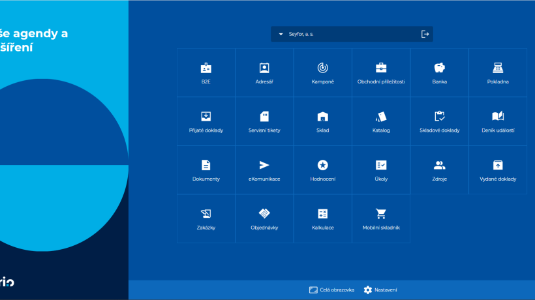The image size is (535, 300).
Task: Open Obchodní příležitosti briefcase tile
Action: point(381,73)
